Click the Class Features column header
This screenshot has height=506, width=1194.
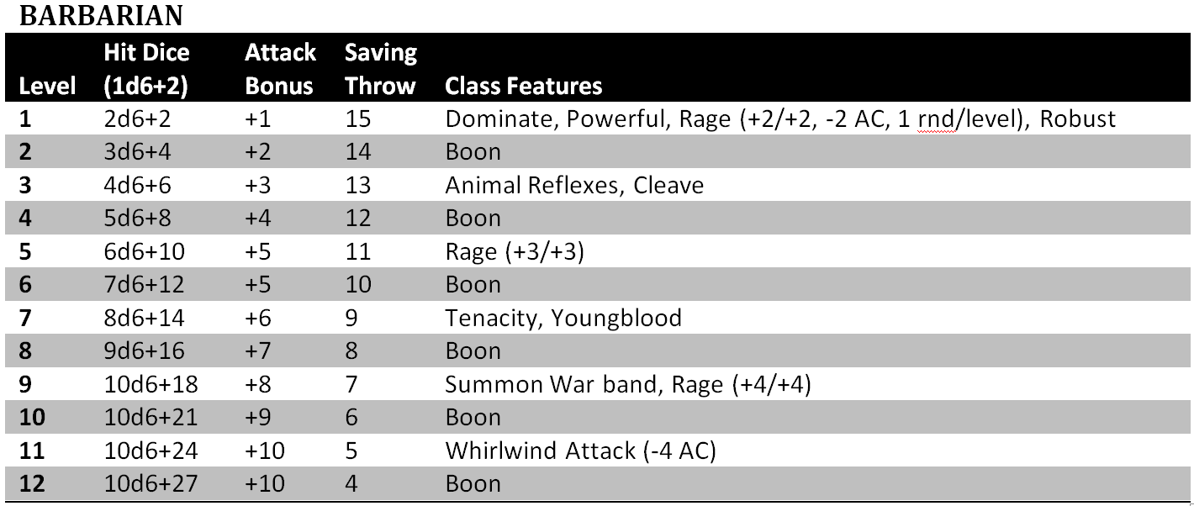pyautogui.click(x=523, y=86)
